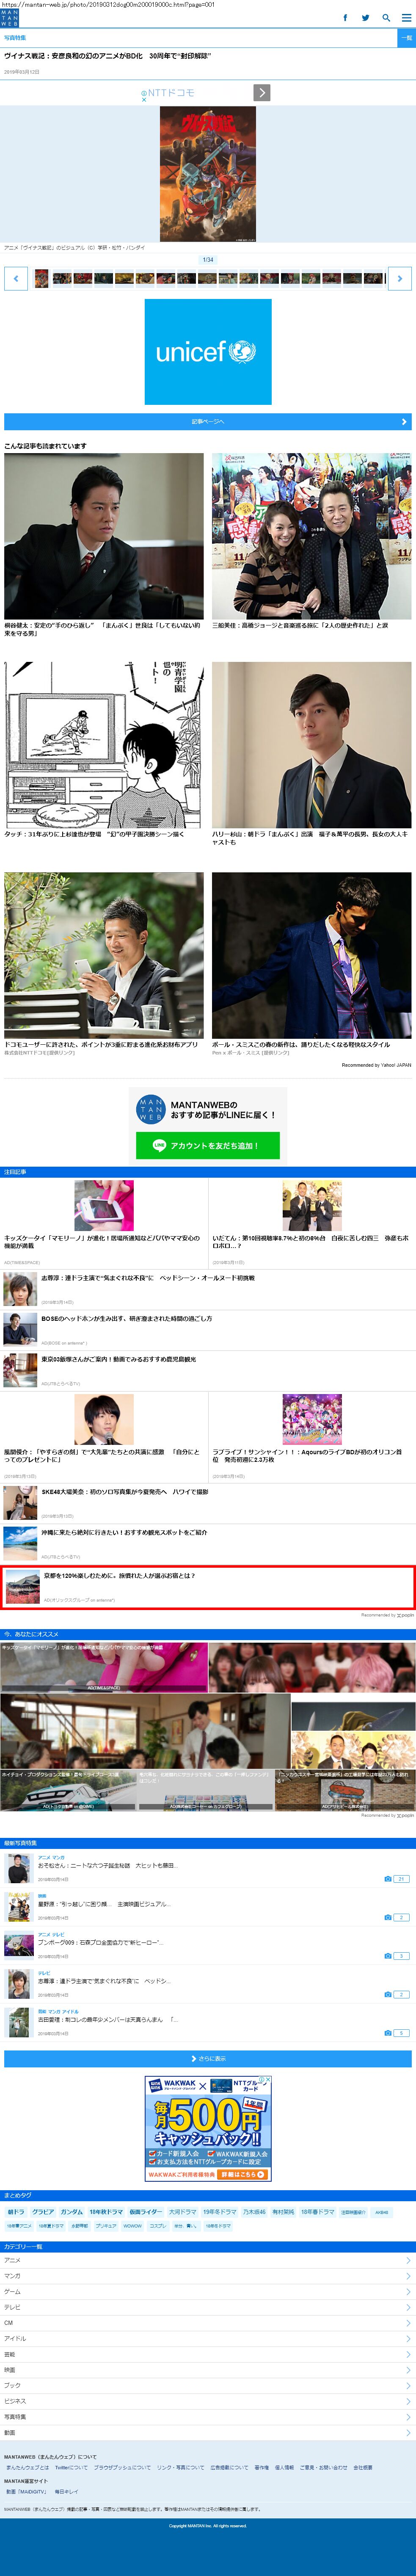Share the page on Facebook
Viewport: 416px width, 2576px height.
point(345,18)
